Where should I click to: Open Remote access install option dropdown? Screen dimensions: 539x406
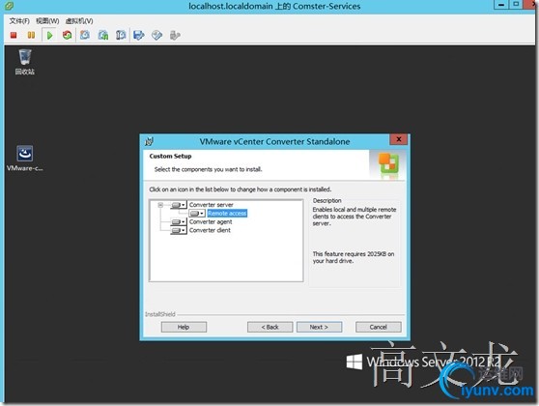coord(197,214)
